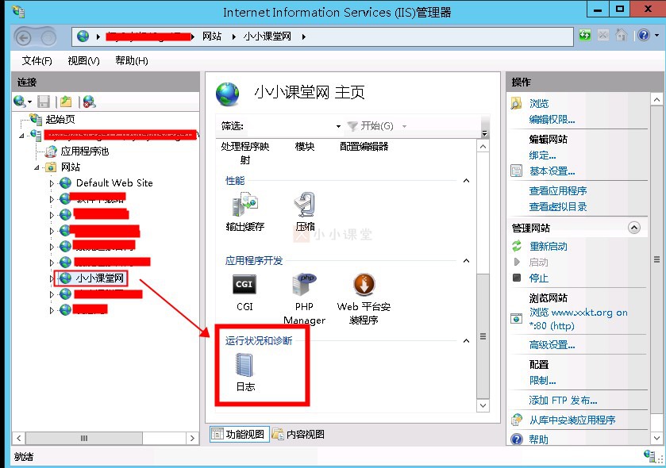Click the 重新启动 restart icon
Image resolution: width=666 pixels, height=468 pixels.
coord(517,246)
